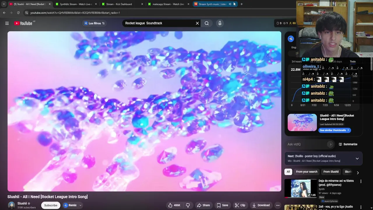Switch to the Stream Synth music tab

point(212,4)
